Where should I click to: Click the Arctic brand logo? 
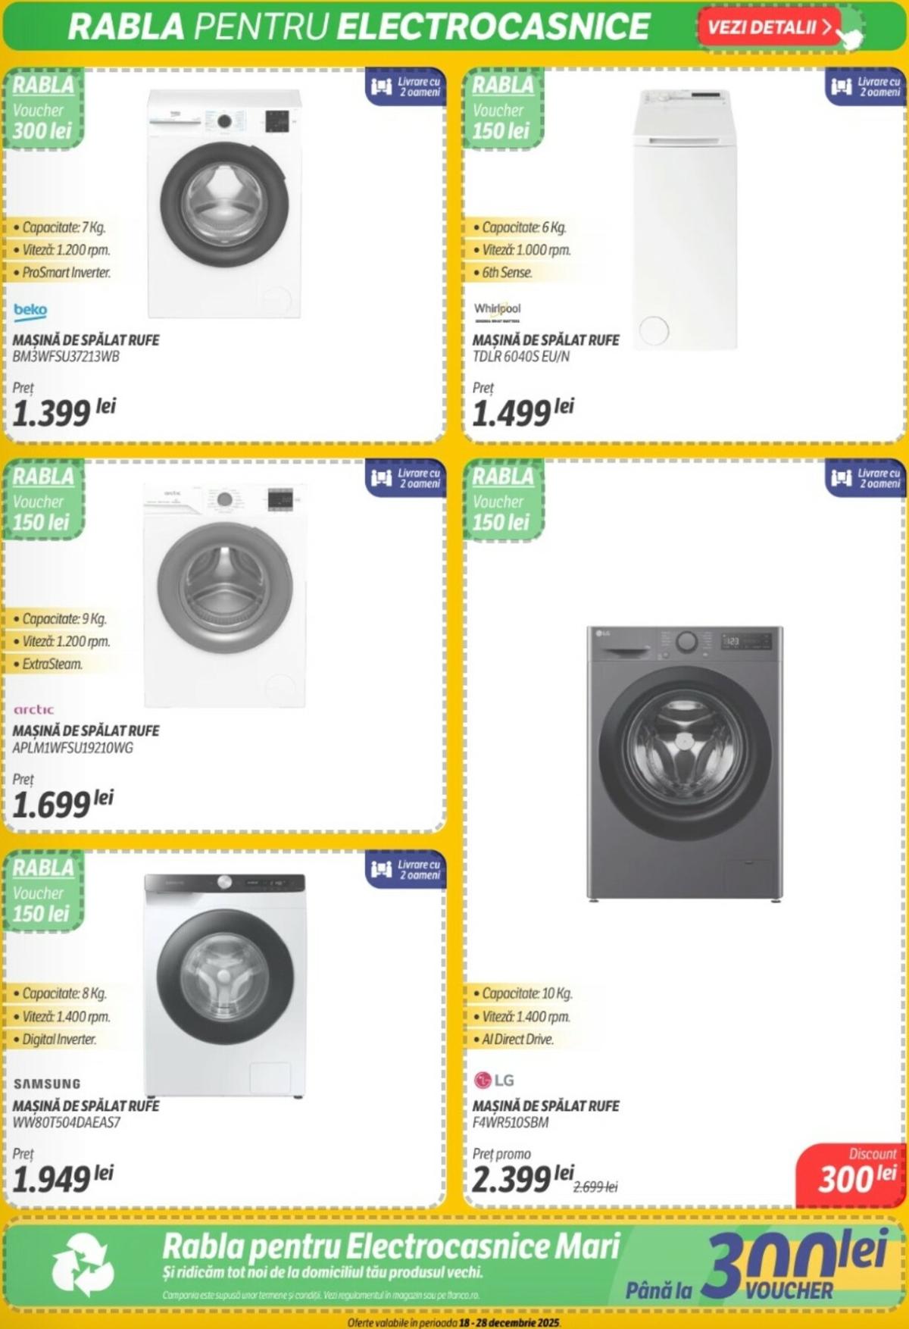pos(34,709)
